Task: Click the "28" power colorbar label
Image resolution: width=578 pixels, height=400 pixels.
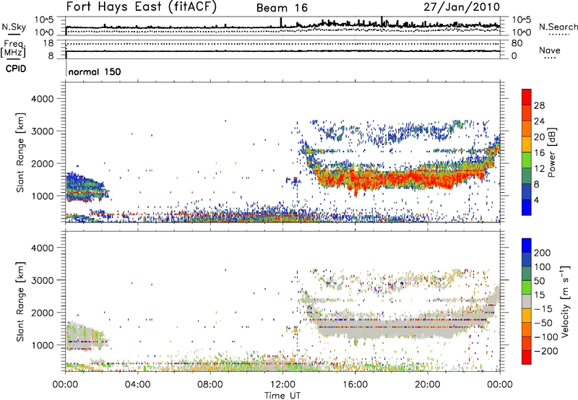Action: (x=539, y=105)
